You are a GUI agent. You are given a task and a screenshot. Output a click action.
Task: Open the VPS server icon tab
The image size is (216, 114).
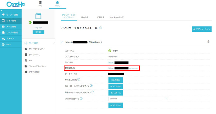pyautogui.click(x=40, y=4)
